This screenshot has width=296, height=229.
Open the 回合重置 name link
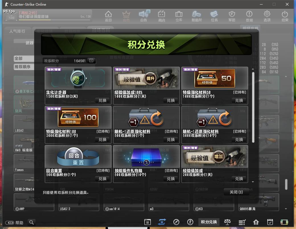click(x=54, y=171)
